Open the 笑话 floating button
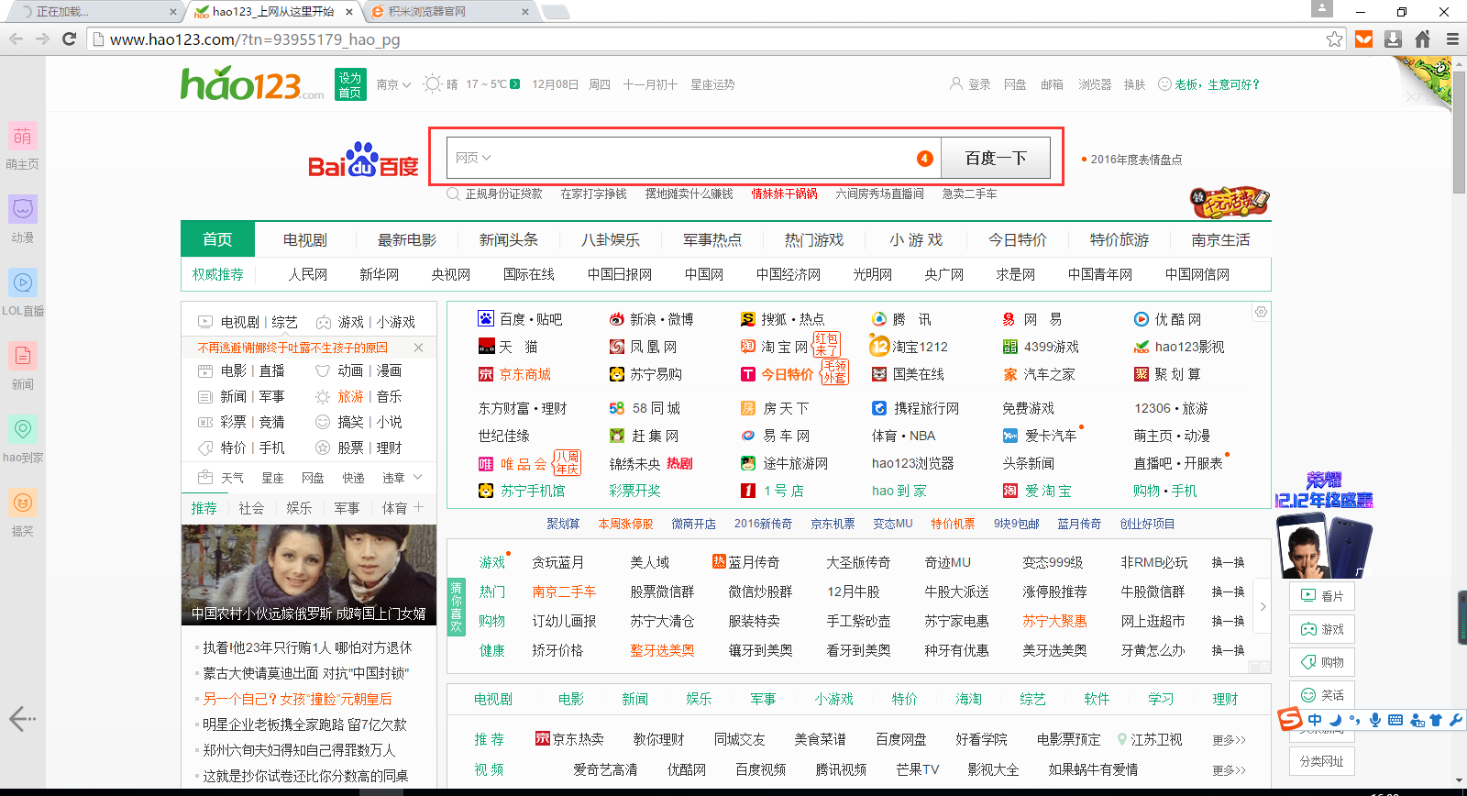Viewport: 1467px width, 796px height. tap(1321, 695)
